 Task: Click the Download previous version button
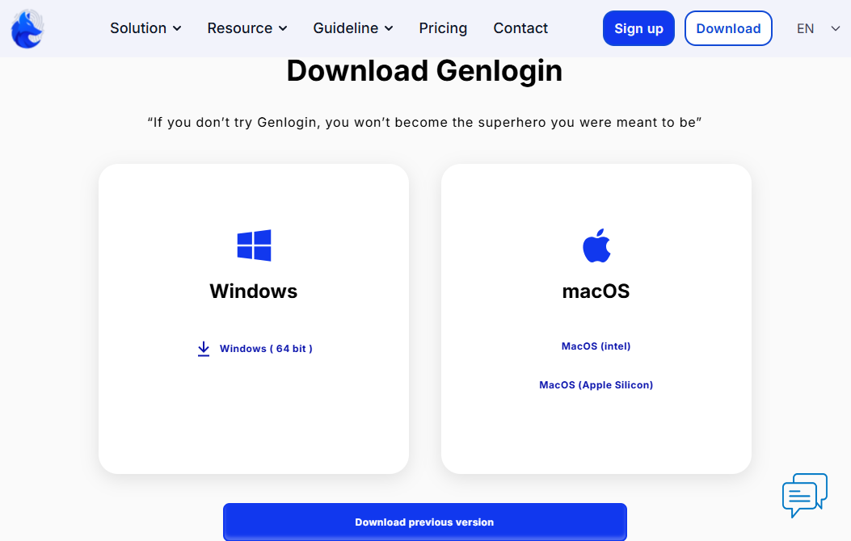[424, 522]
